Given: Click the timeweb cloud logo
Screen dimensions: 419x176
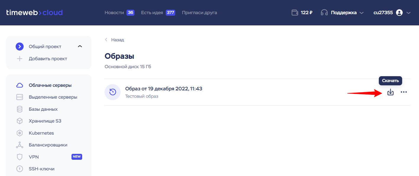Looking at the screenshot, I should pyautogui.click(x=34, y=13).
